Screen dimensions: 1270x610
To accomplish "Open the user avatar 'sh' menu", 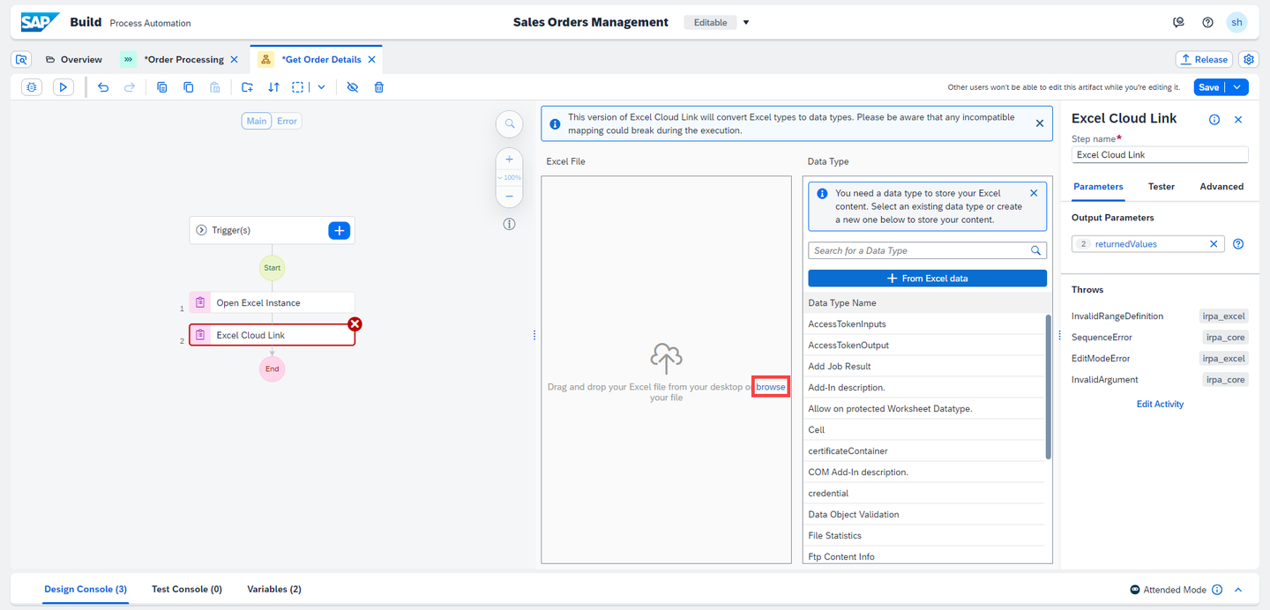I will [1237, 22].
